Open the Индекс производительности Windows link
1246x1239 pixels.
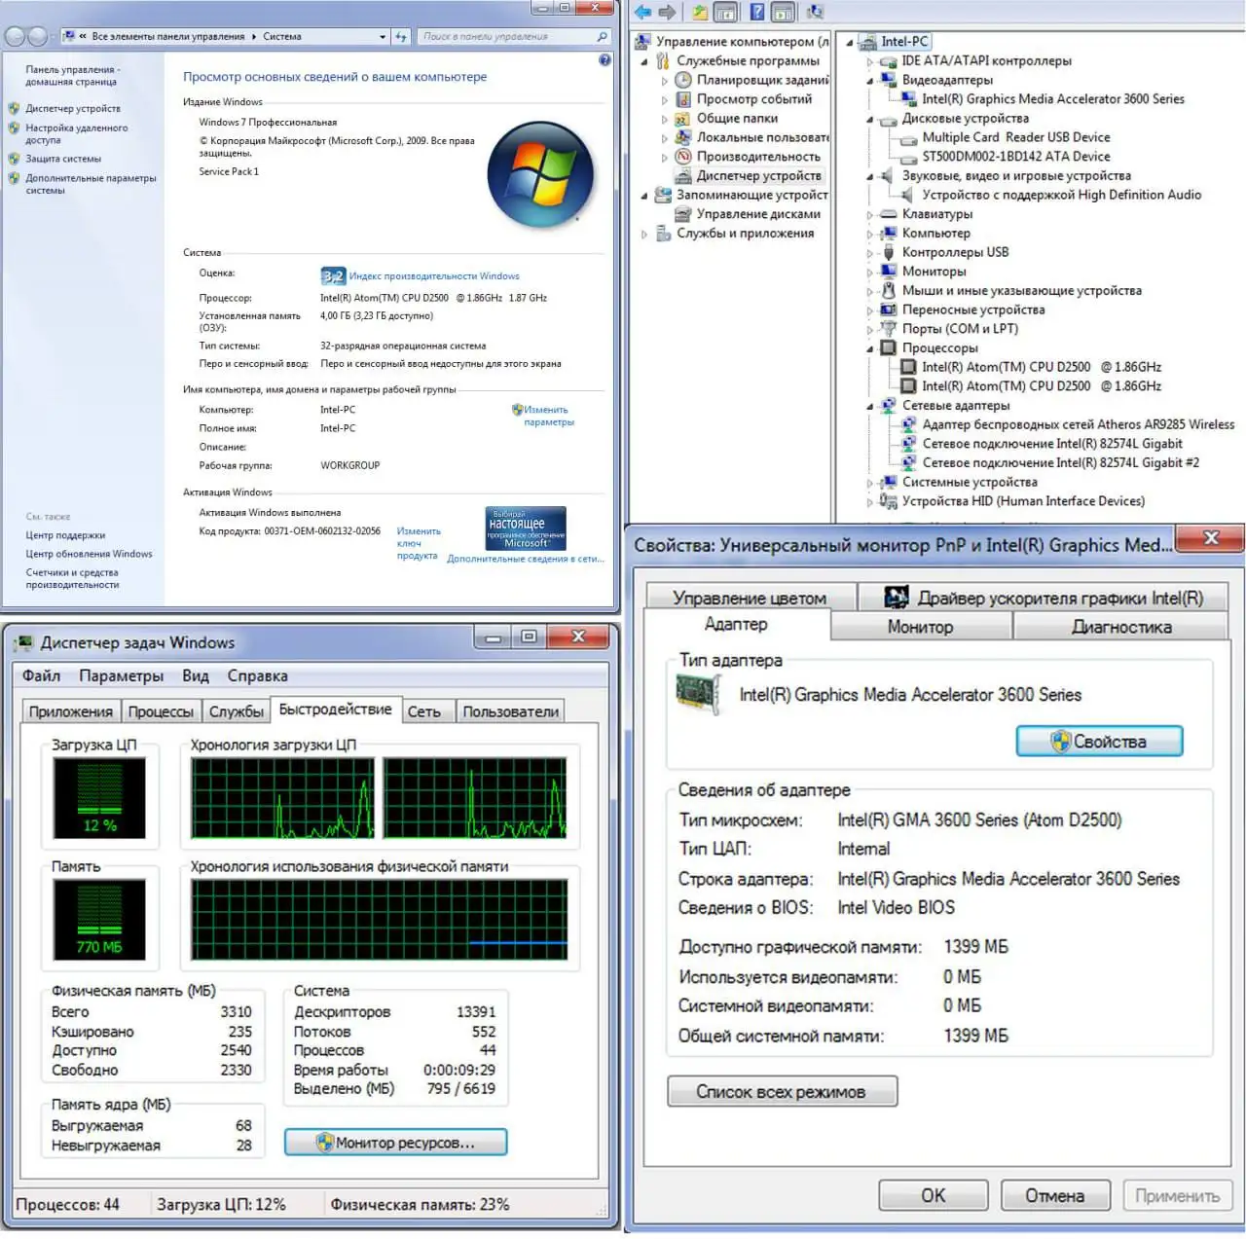coord(435,276)
